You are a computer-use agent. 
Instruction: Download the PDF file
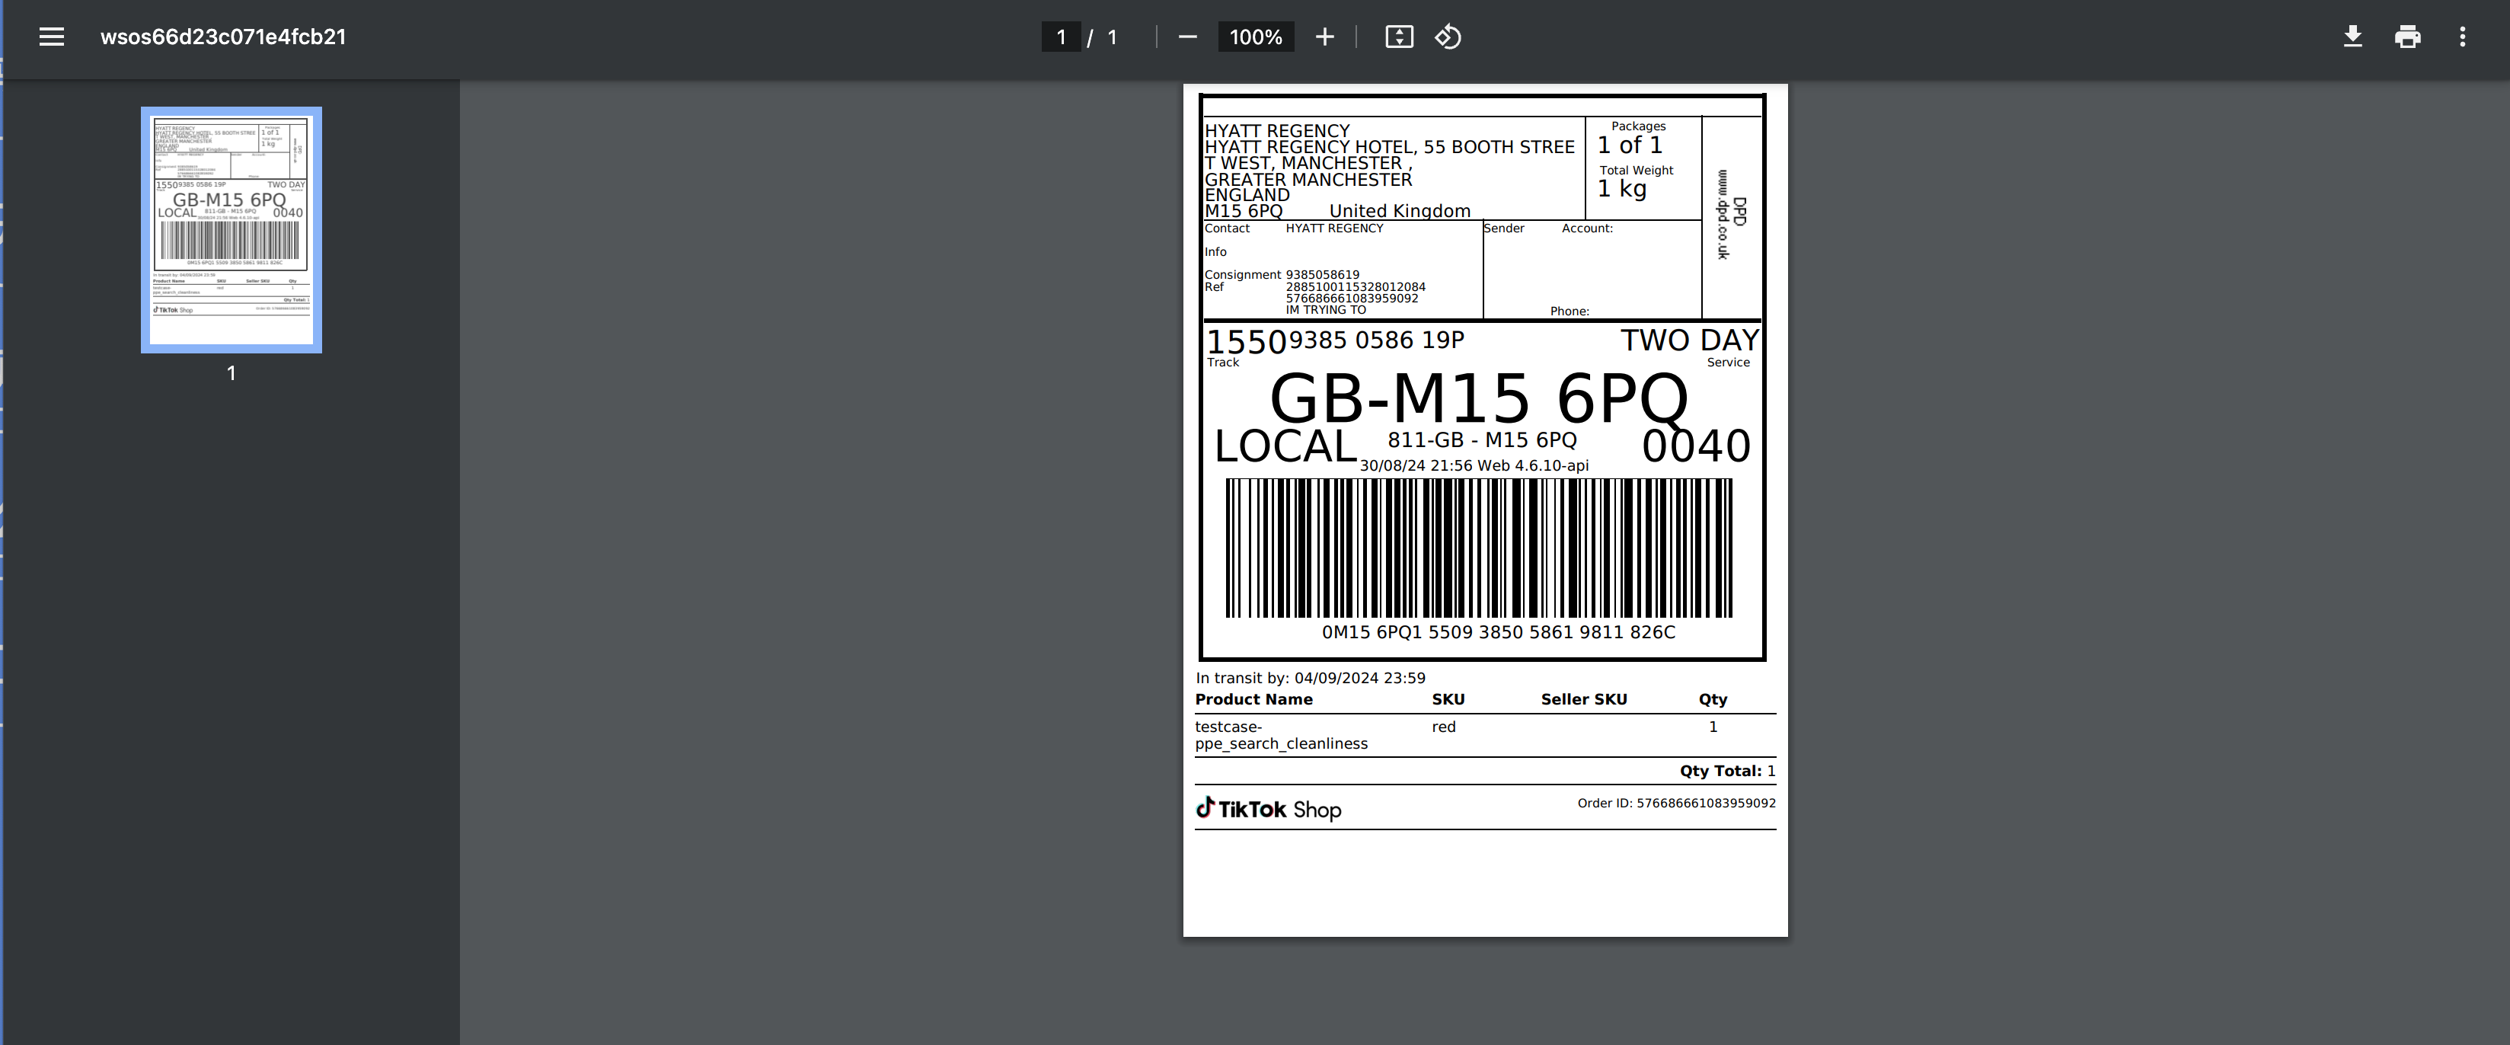(2352, 37)
